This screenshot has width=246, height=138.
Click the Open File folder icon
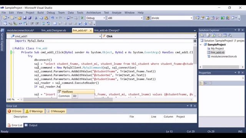tap(20, 18)
